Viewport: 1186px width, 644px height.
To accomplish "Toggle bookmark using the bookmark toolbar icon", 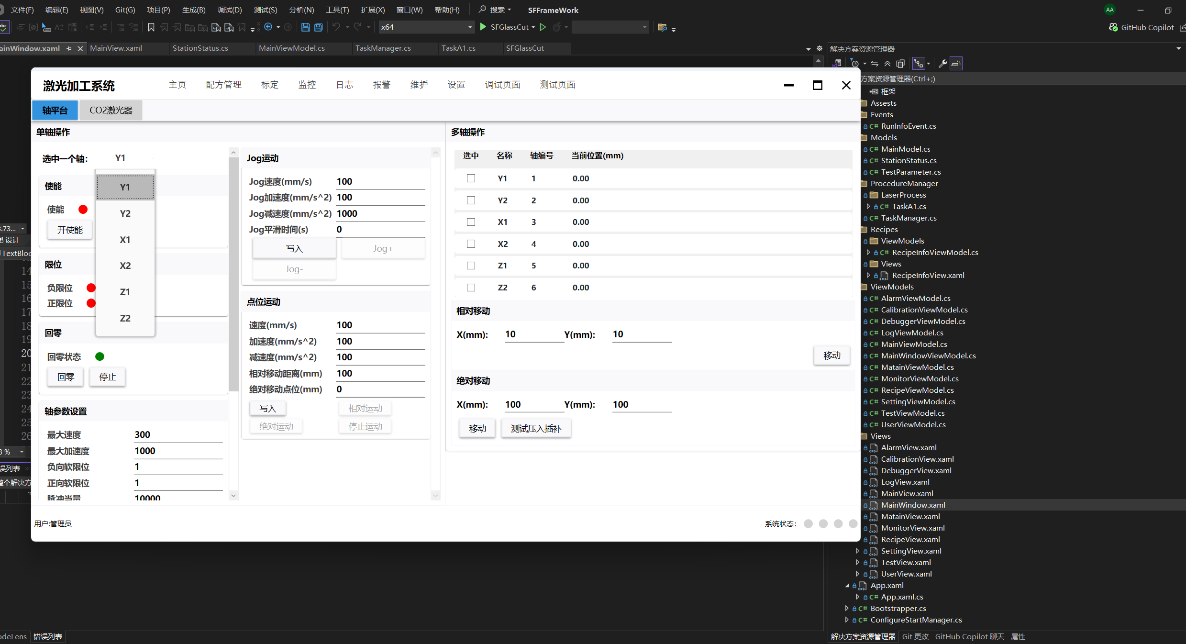I will 151,27.
